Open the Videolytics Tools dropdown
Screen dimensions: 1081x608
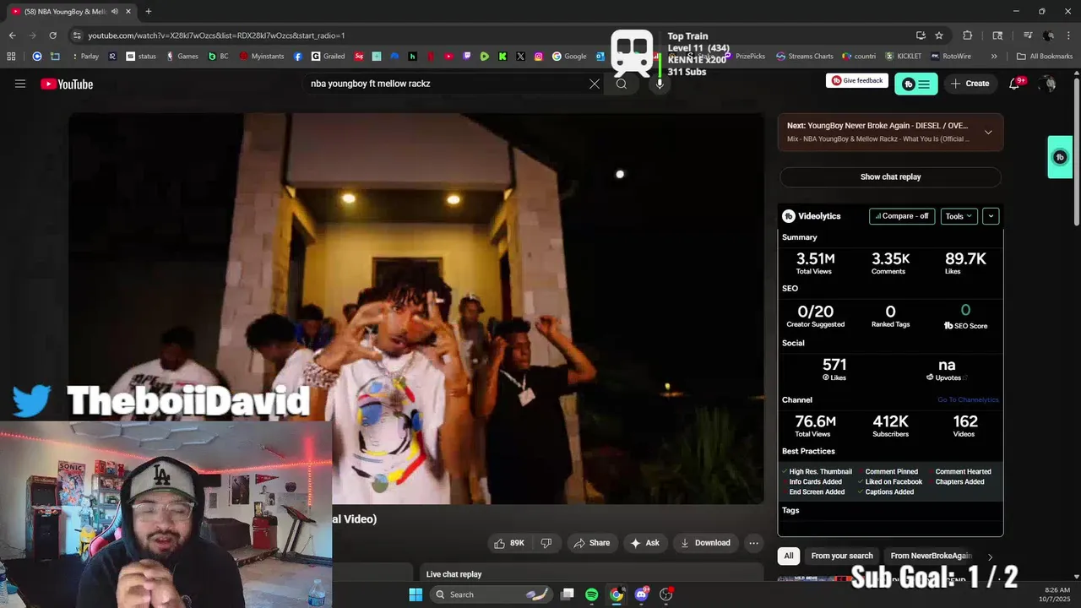[x=959, y=216]
